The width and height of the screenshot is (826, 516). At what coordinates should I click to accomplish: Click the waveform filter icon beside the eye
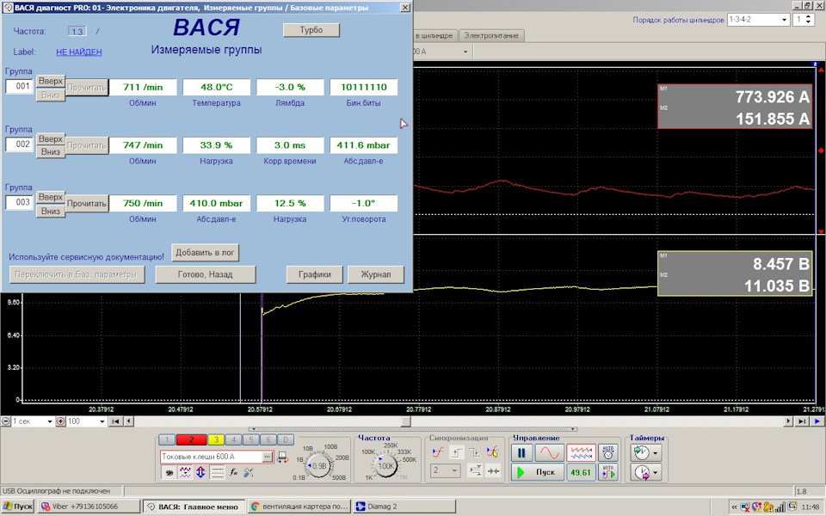point(185,472)
